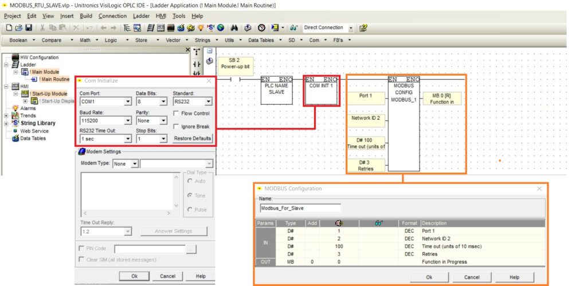587x286 pixels.
Task: Click the Copy icon in toolbar
Action: (x=52, y=28)
